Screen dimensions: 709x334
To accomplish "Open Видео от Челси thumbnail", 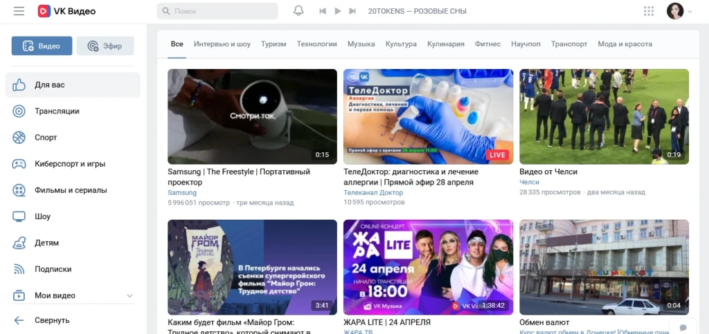I will (x=604, y=116).
